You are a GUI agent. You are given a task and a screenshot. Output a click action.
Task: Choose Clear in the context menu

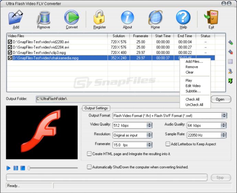190,72
